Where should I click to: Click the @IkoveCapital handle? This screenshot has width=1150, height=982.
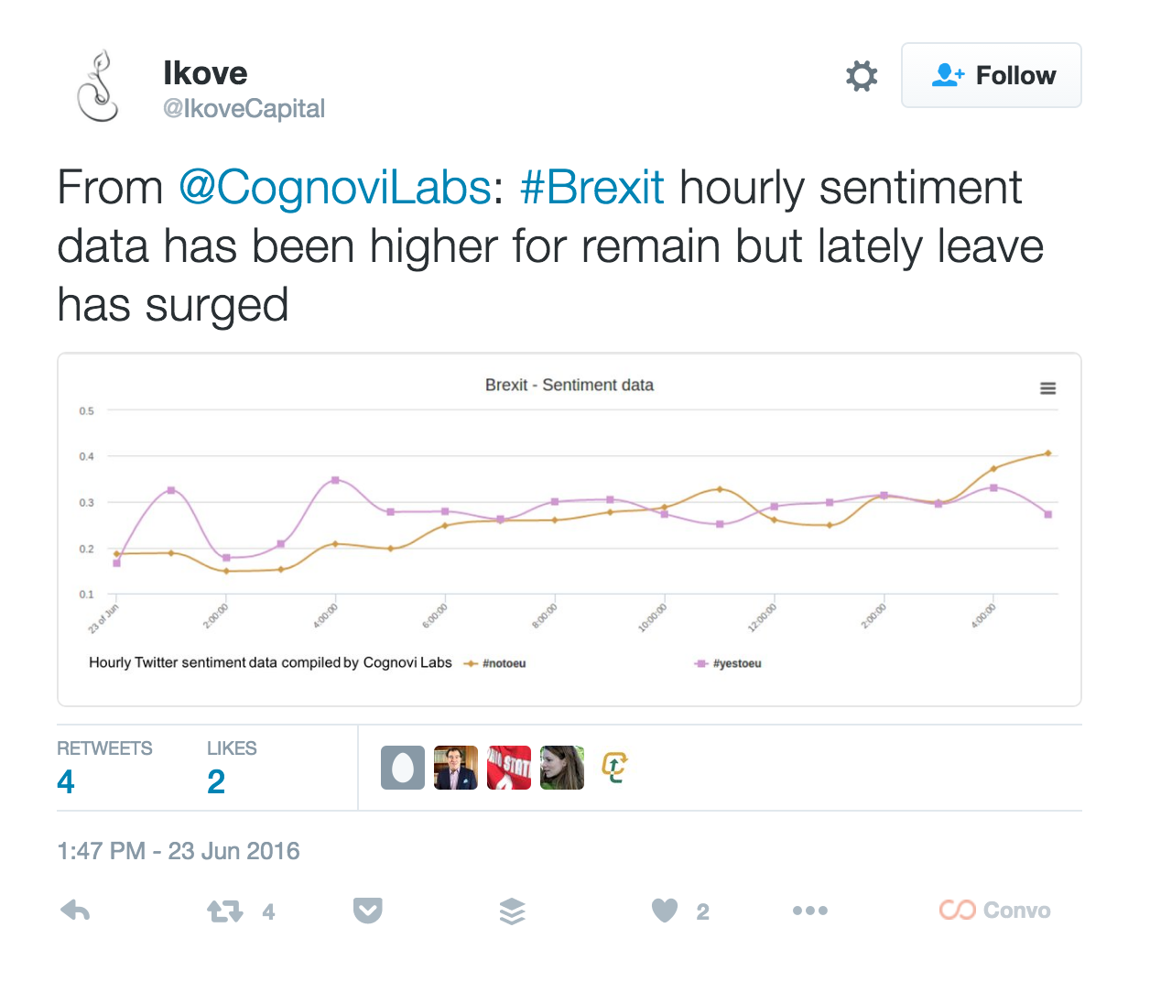coord(244,109)
